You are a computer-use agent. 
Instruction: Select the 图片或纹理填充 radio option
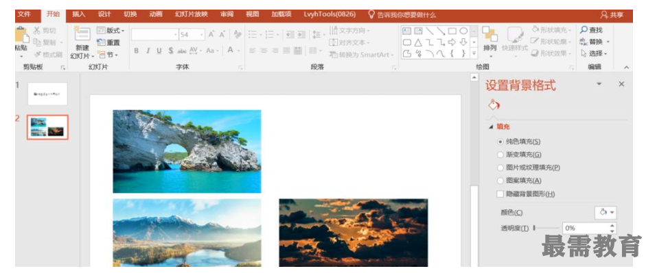coord(500,168)
